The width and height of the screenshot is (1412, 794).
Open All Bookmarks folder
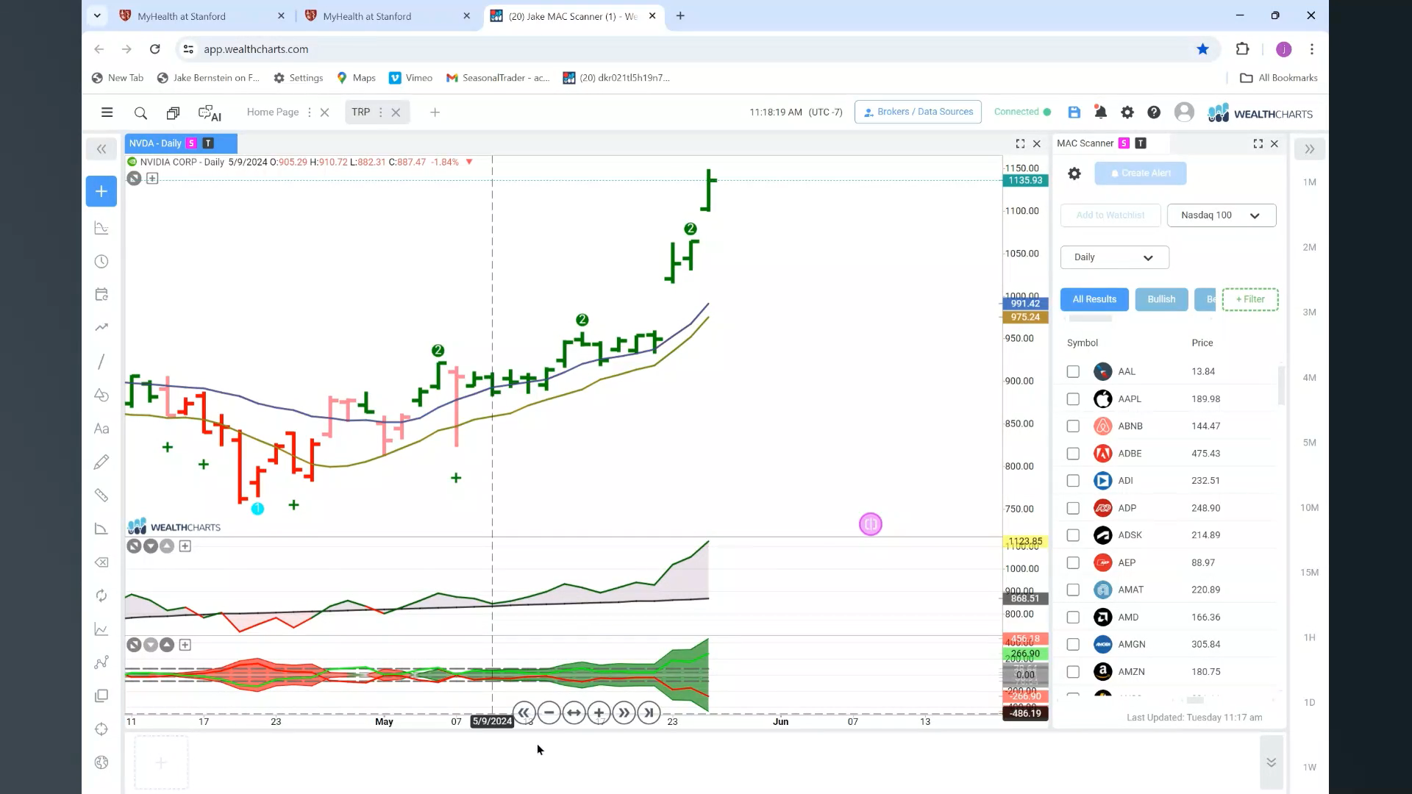tap(1279, 78)
